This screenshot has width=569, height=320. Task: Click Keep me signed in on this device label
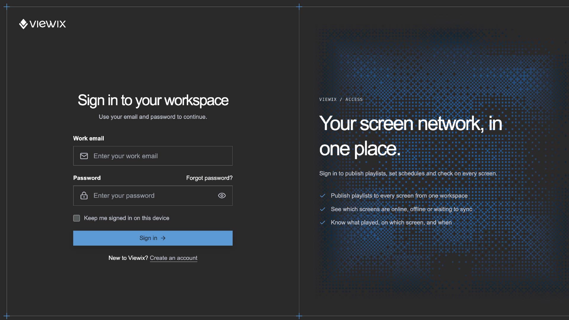pyautogui.click(x=127, y=218)
